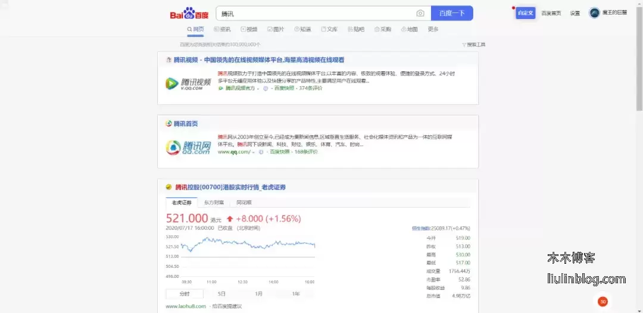Click the search input containing 腾讯

point(316,13)
